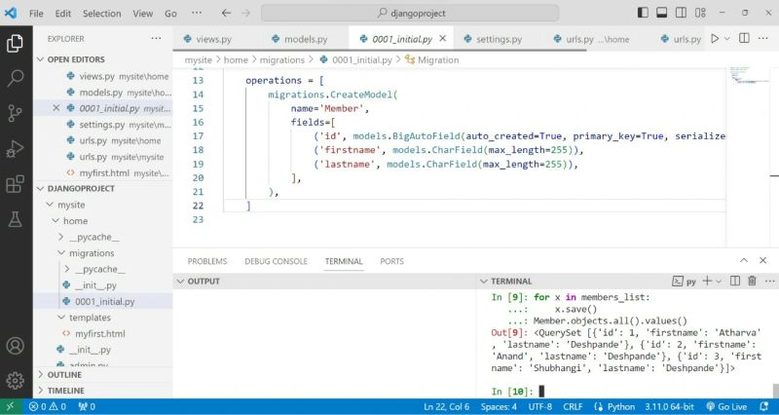Split the editor to the right

click(x=744, y=38)
